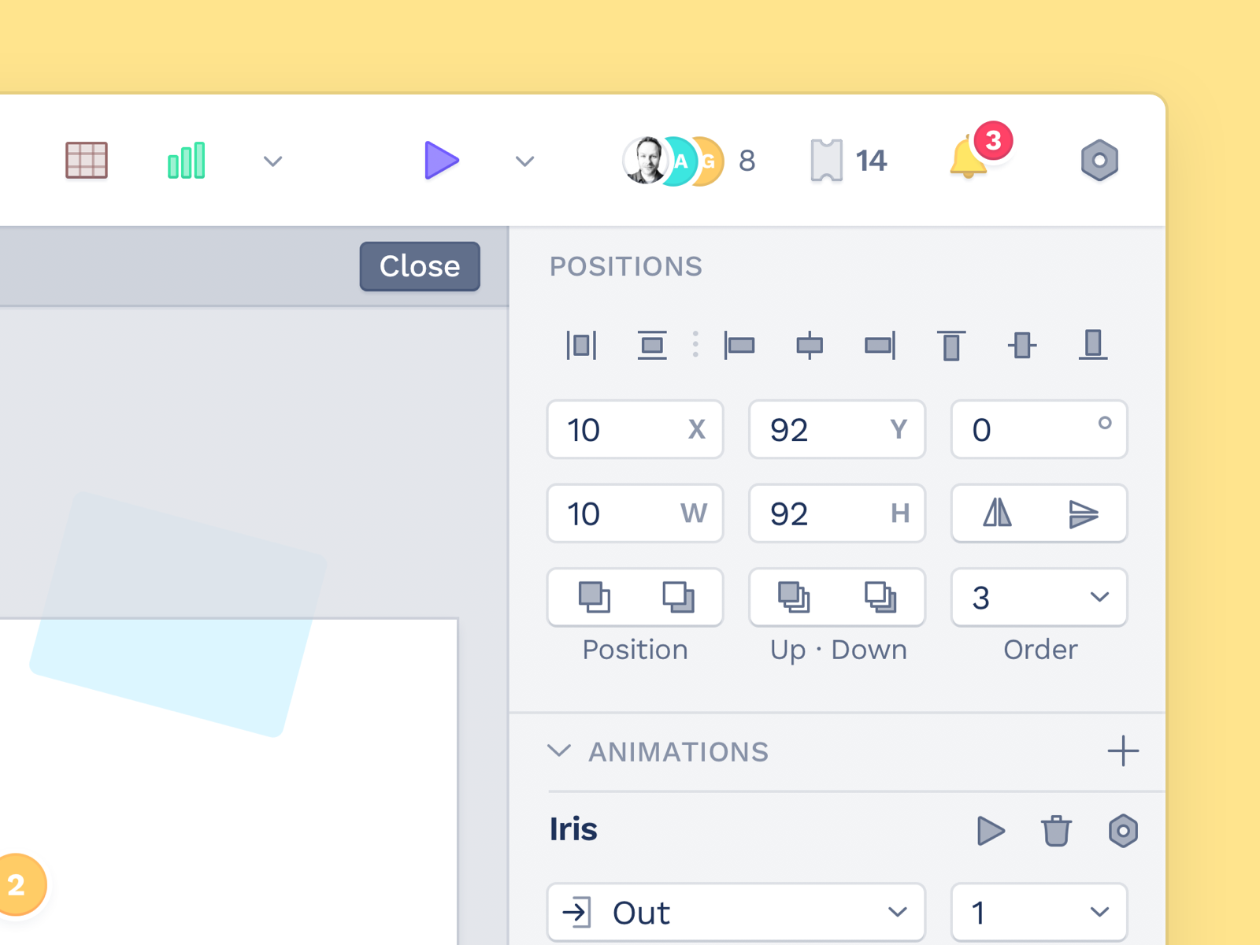Open settings hexagon icon in top bar

pos(1099,161)
